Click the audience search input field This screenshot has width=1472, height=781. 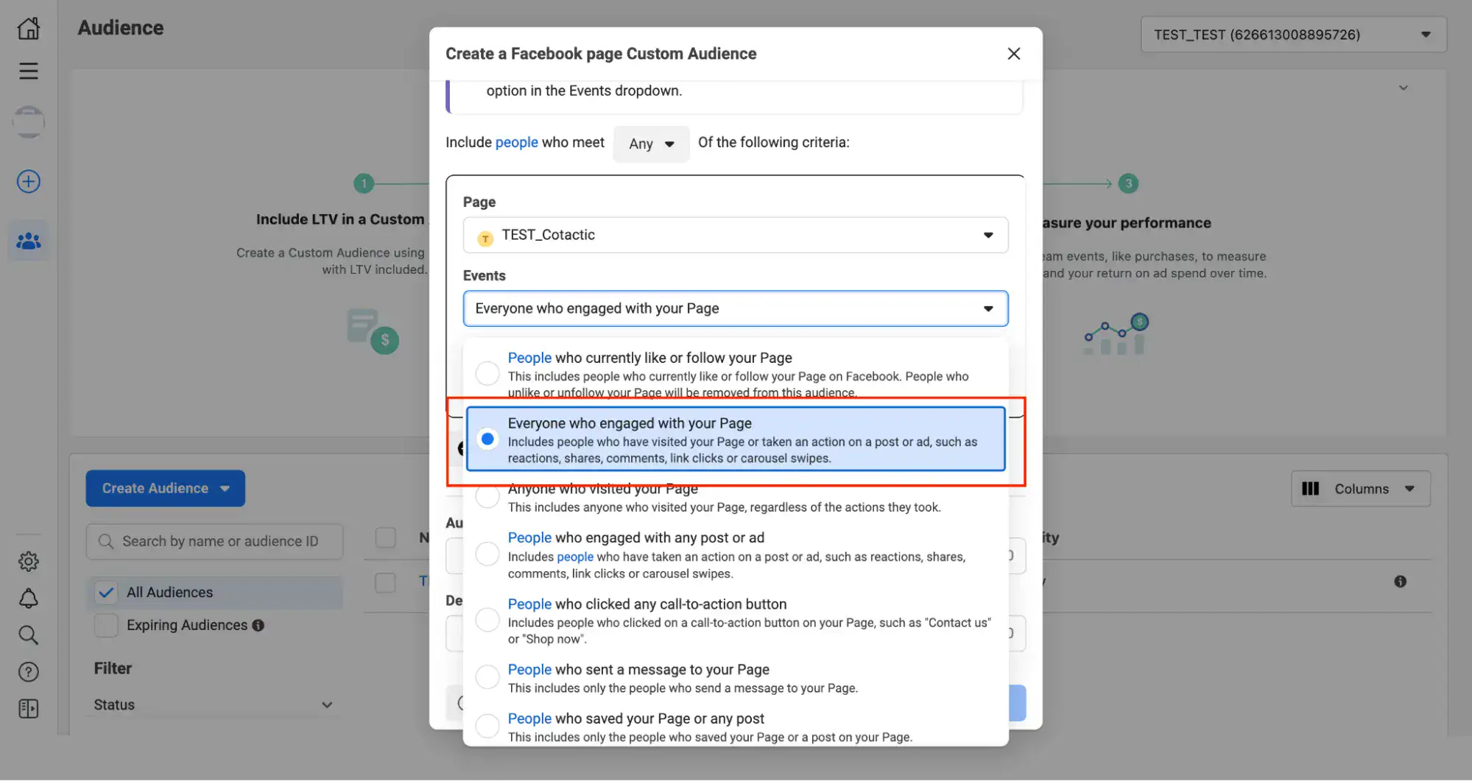(219, 541)
